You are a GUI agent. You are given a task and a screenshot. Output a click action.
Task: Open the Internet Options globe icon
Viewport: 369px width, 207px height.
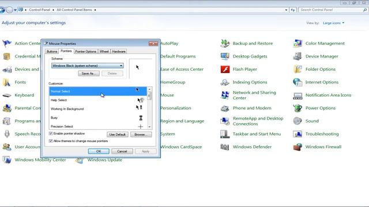pyautogui.click(x=298, y=82)
